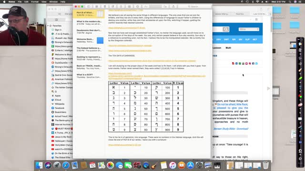Collapse the Favorites section in Safari sidebar
This screenshot has height=171, width=305.
[x=48, y=26]
